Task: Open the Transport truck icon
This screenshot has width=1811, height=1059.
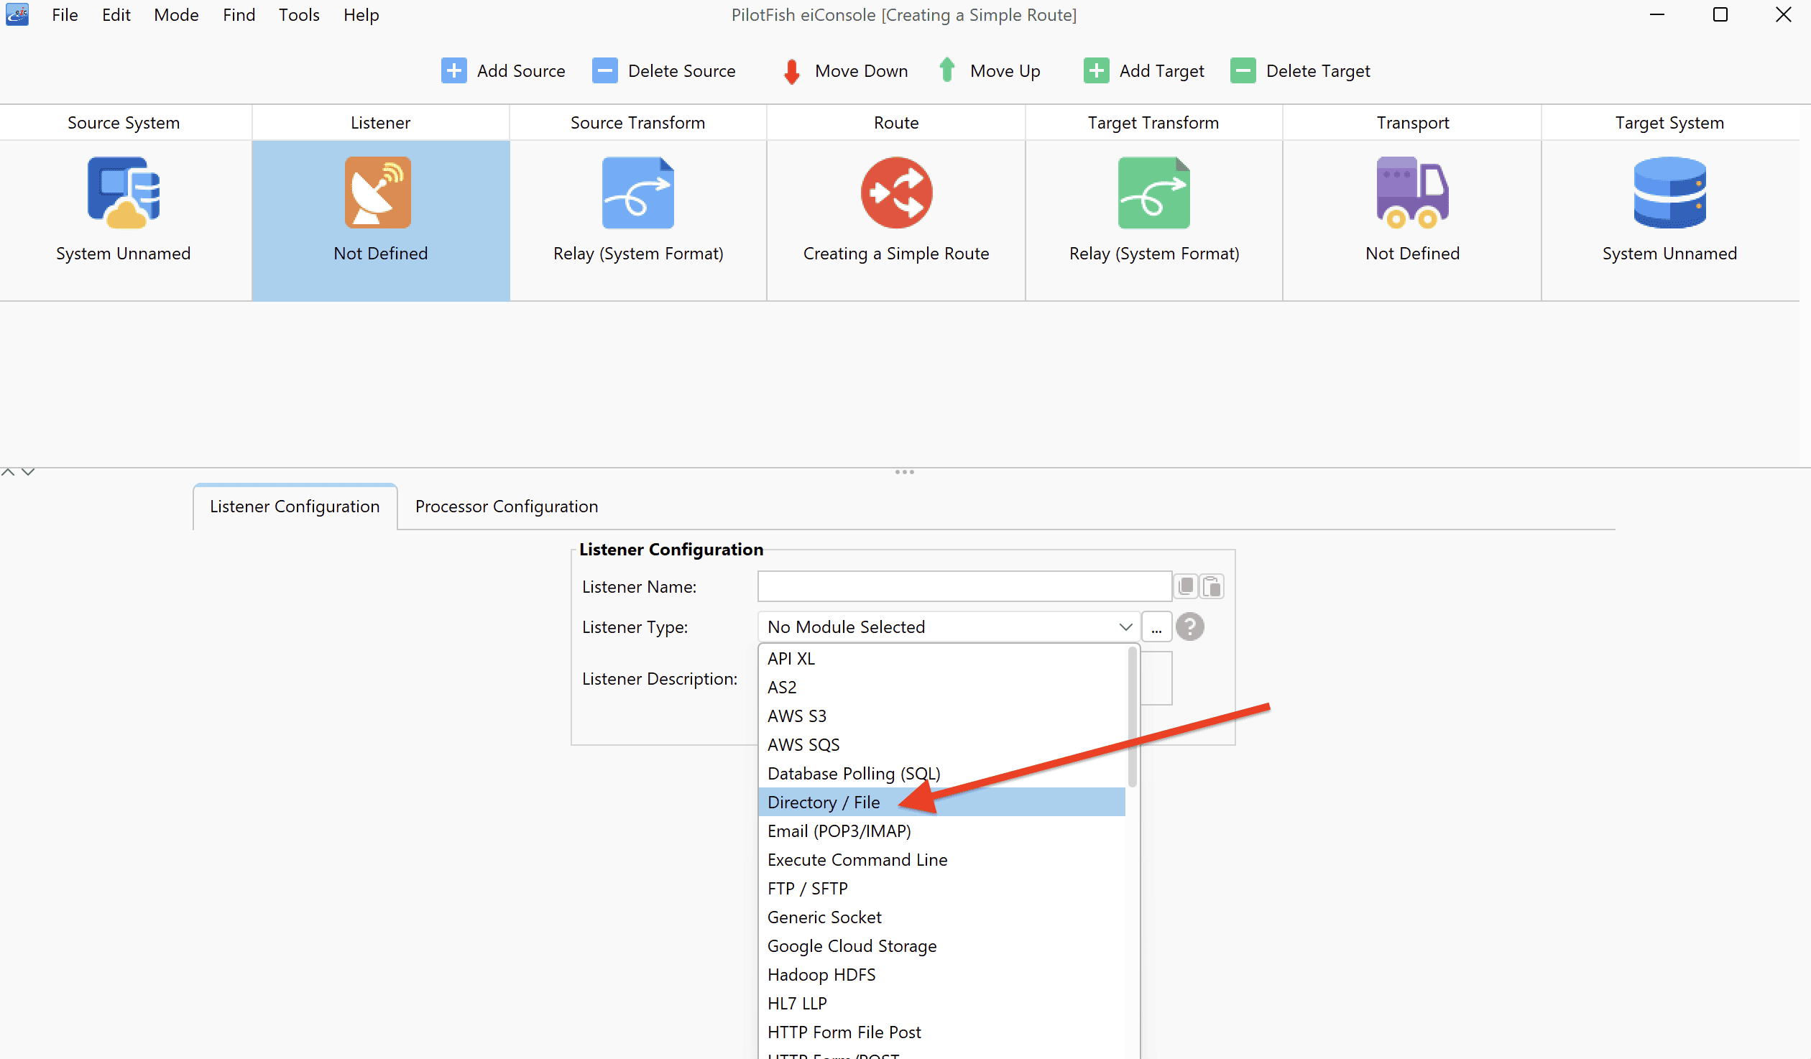Action: click(1412, 193)
